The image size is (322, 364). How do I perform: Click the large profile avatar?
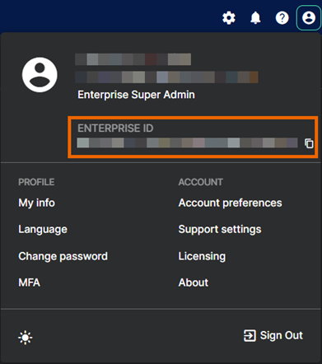click(40, 75)
